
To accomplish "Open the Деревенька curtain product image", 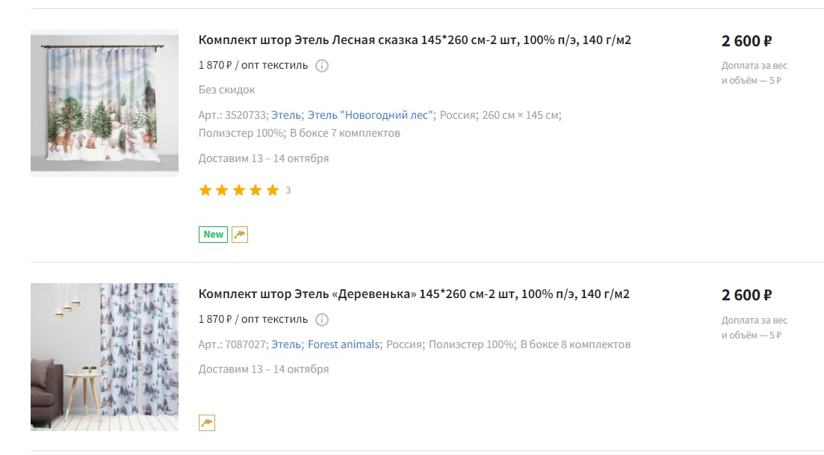I will (x=105, y=357).
